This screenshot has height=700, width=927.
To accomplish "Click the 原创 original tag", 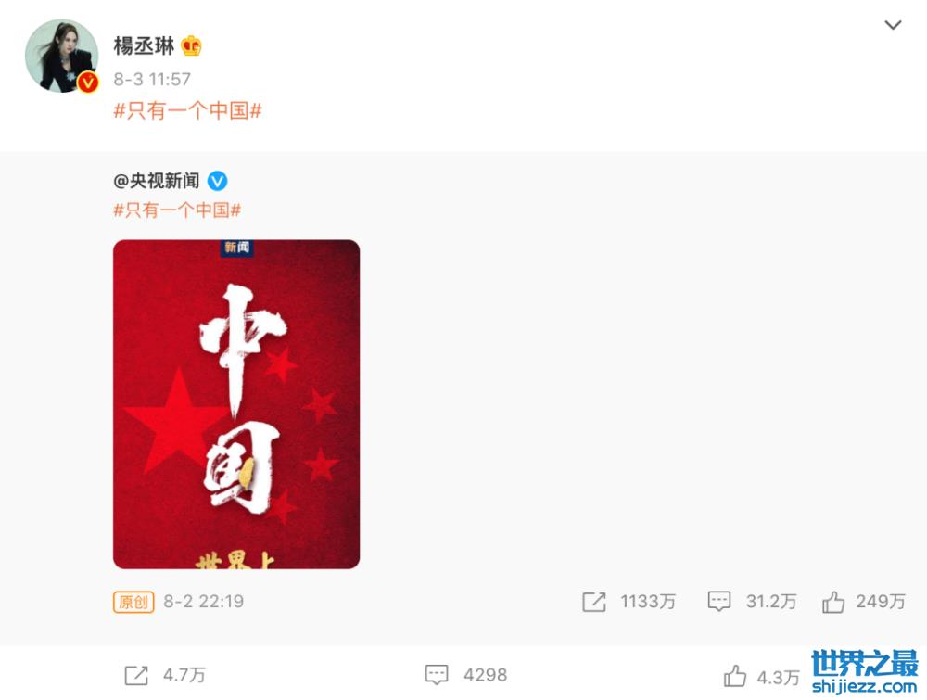I will (133, 602).
